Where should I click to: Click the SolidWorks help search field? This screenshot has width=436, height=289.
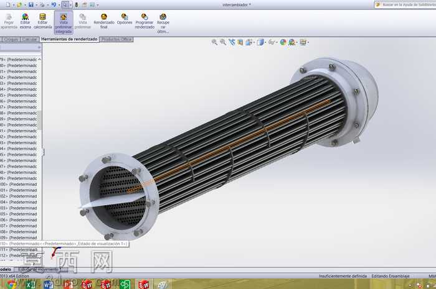[x=407, y=5]
